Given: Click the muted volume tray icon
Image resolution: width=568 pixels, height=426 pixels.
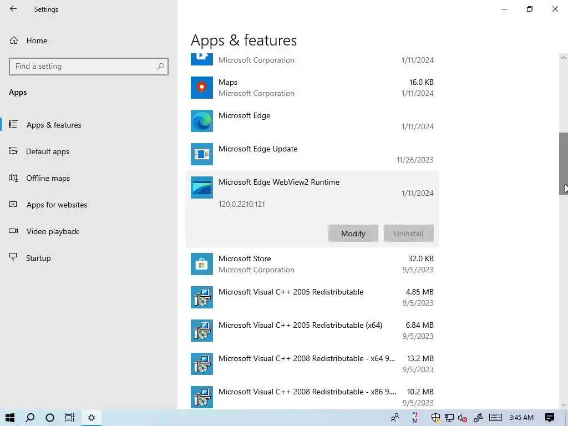Looking at the screenshot, I should [x=462, y=418].
